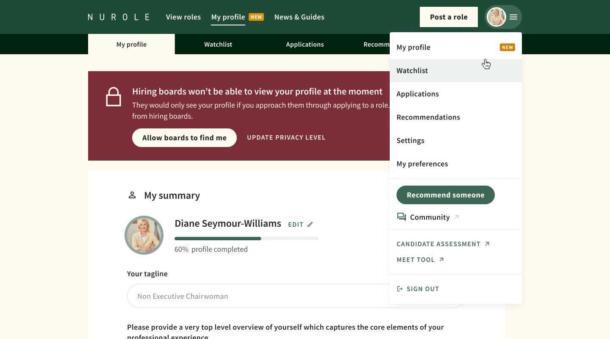Choose Recommendations in the dropdown menu
Screen dimensions: 610x339
(456, 117)
